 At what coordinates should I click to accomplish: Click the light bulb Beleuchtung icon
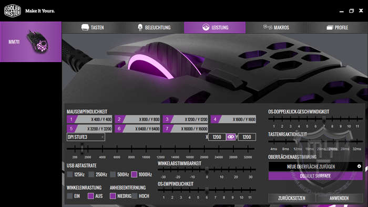point(140,27)
